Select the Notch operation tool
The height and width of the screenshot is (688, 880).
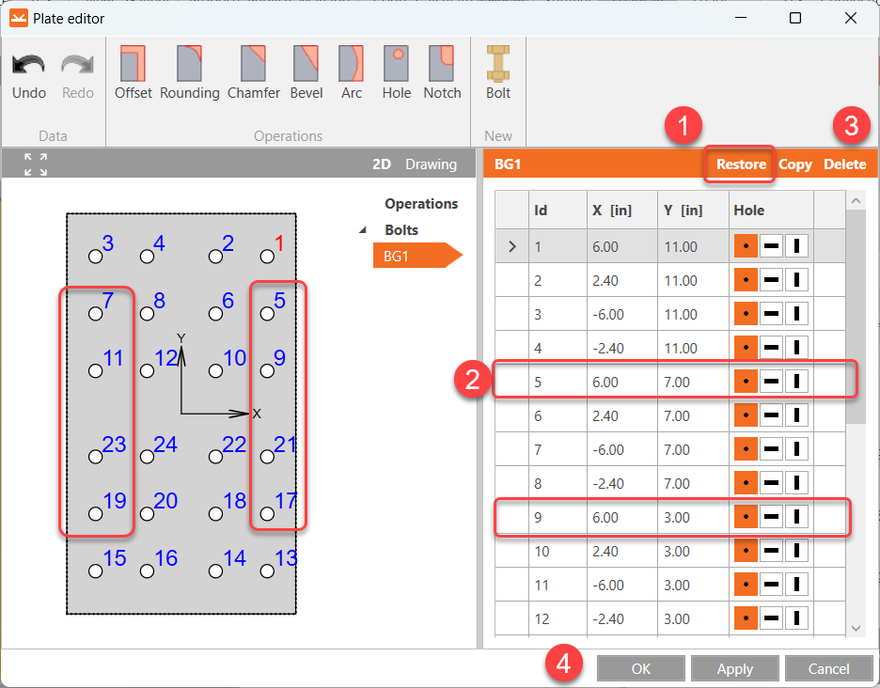tap(441, 70)
